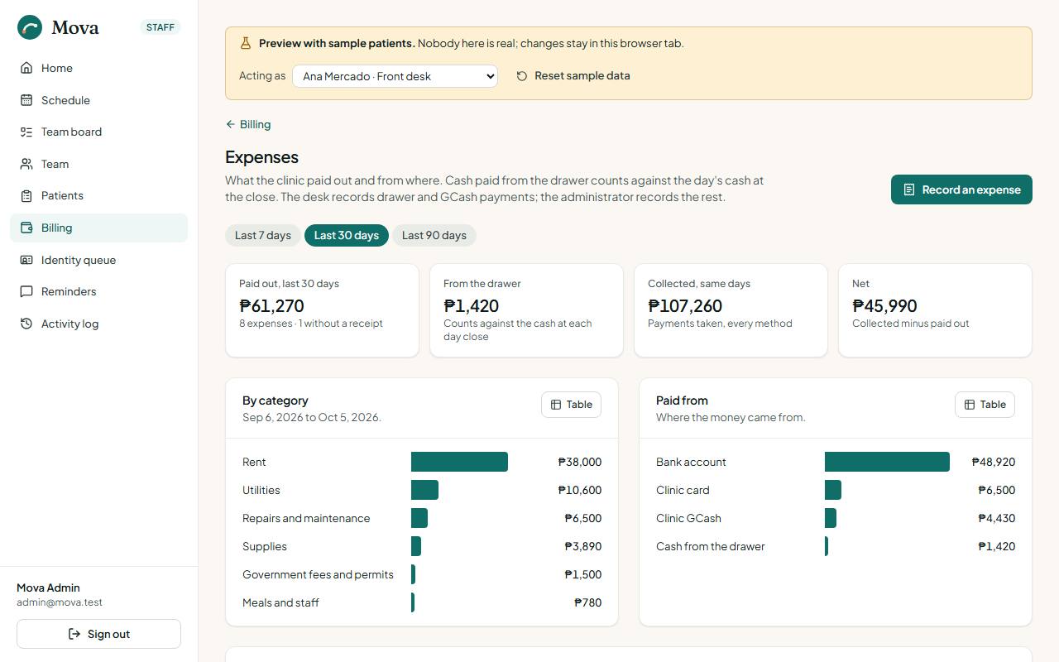Screen dimensions: 1059x662
Task: Switch to Last 90 days range
Action: 434,235
